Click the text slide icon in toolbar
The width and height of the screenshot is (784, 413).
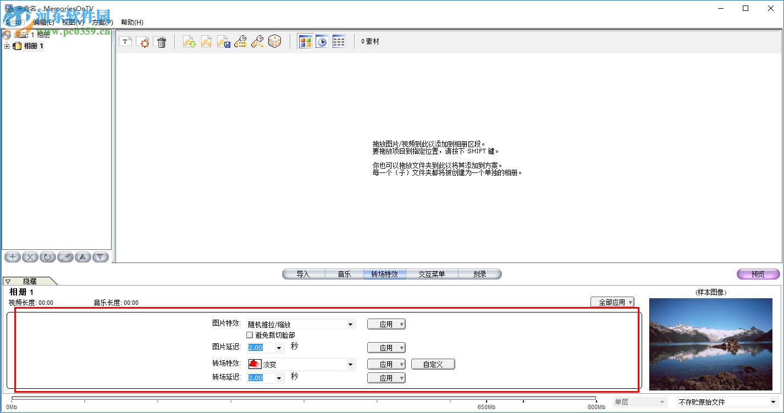tap(125, 42)
